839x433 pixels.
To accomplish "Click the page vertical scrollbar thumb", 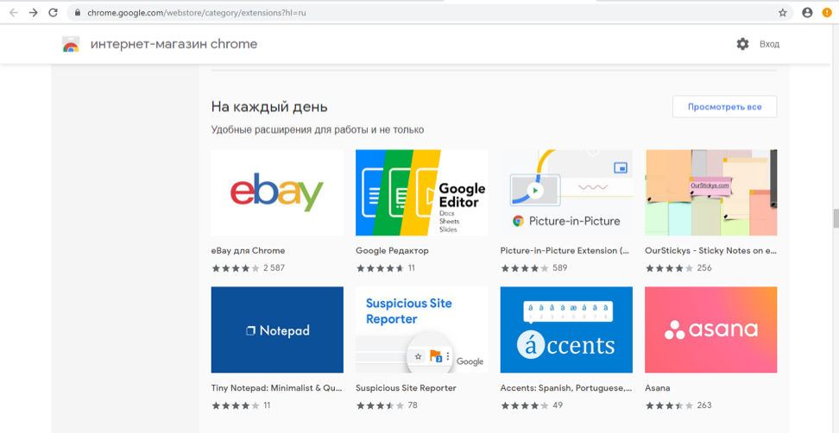I will [x=835, y=218].
